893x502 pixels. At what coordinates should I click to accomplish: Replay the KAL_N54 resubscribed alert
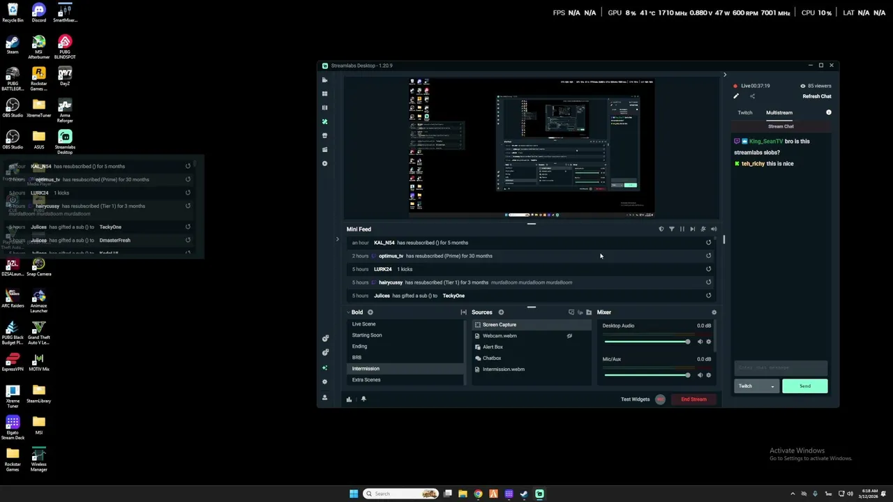pyautogui.click(x=709, y=243)
